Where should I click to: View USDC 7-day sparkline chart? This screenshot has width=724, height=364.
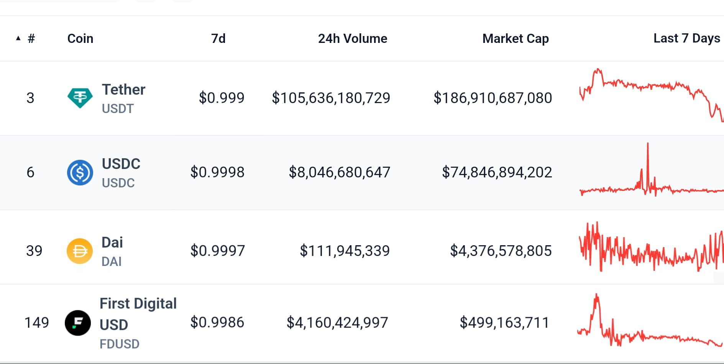coord(651,169)
